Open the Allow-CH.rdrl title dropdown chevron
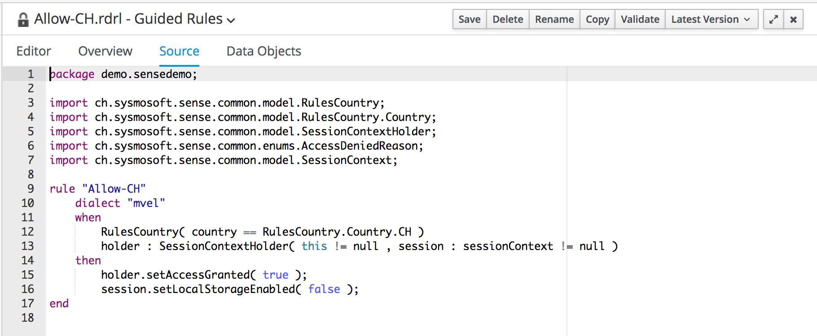Image resolution: width=817 pixels, height=336 pixels. (231, 20)
